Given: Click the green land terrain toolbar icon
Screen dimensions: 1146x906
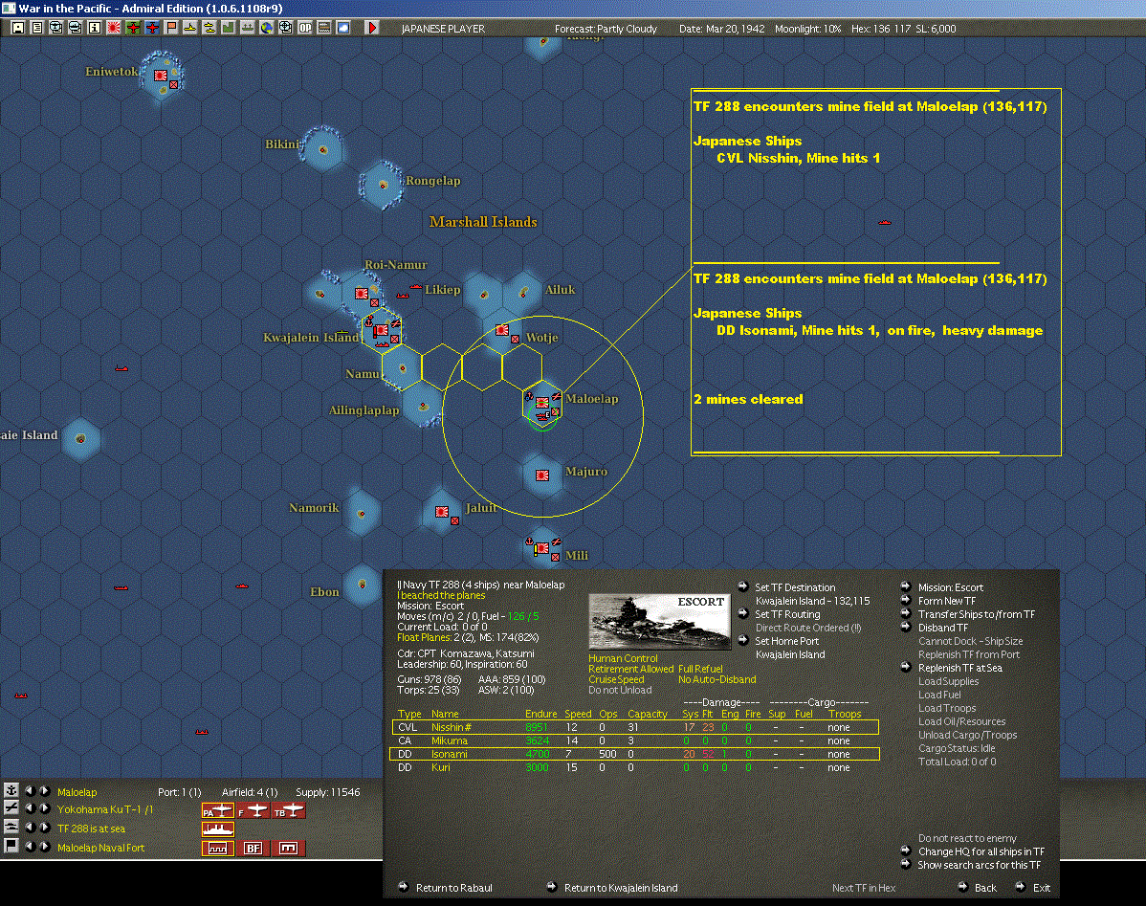Looking at the screenshot, I should (228, 28).
